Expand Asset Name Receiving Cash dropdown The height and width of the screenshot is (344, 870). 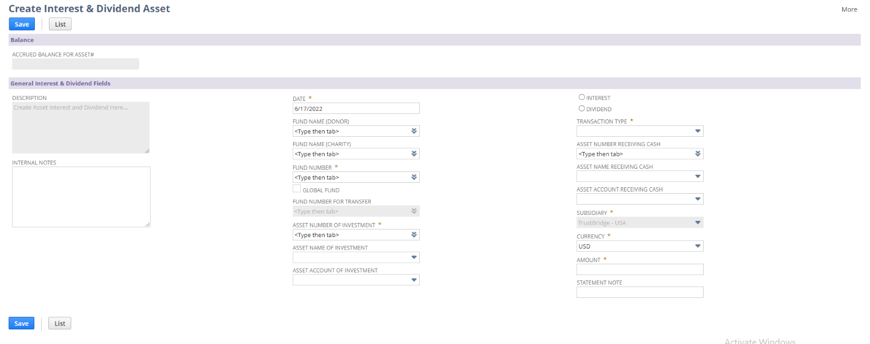point(698,177)
